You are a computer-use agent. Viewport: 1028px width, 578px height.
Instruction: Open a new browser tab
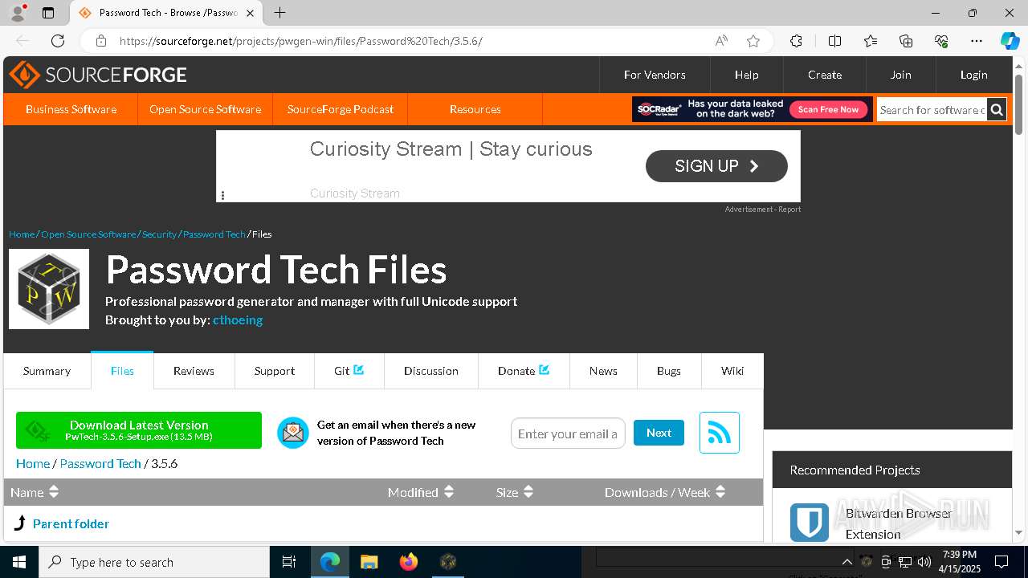[279, 13]
